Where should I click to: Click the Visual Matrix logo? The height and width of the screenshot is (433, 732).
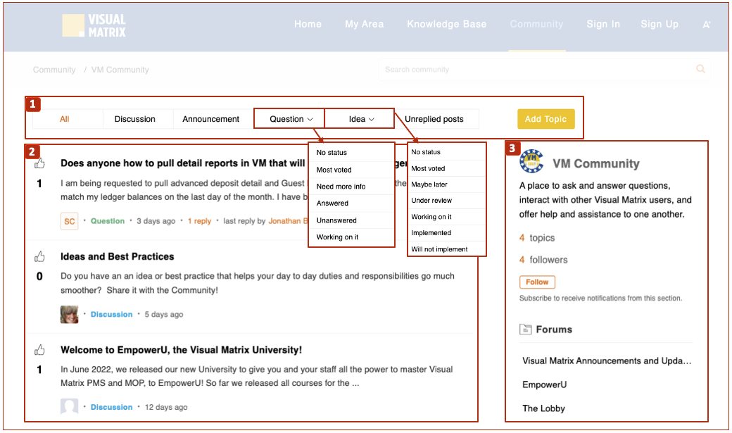[x=94, y=25]
